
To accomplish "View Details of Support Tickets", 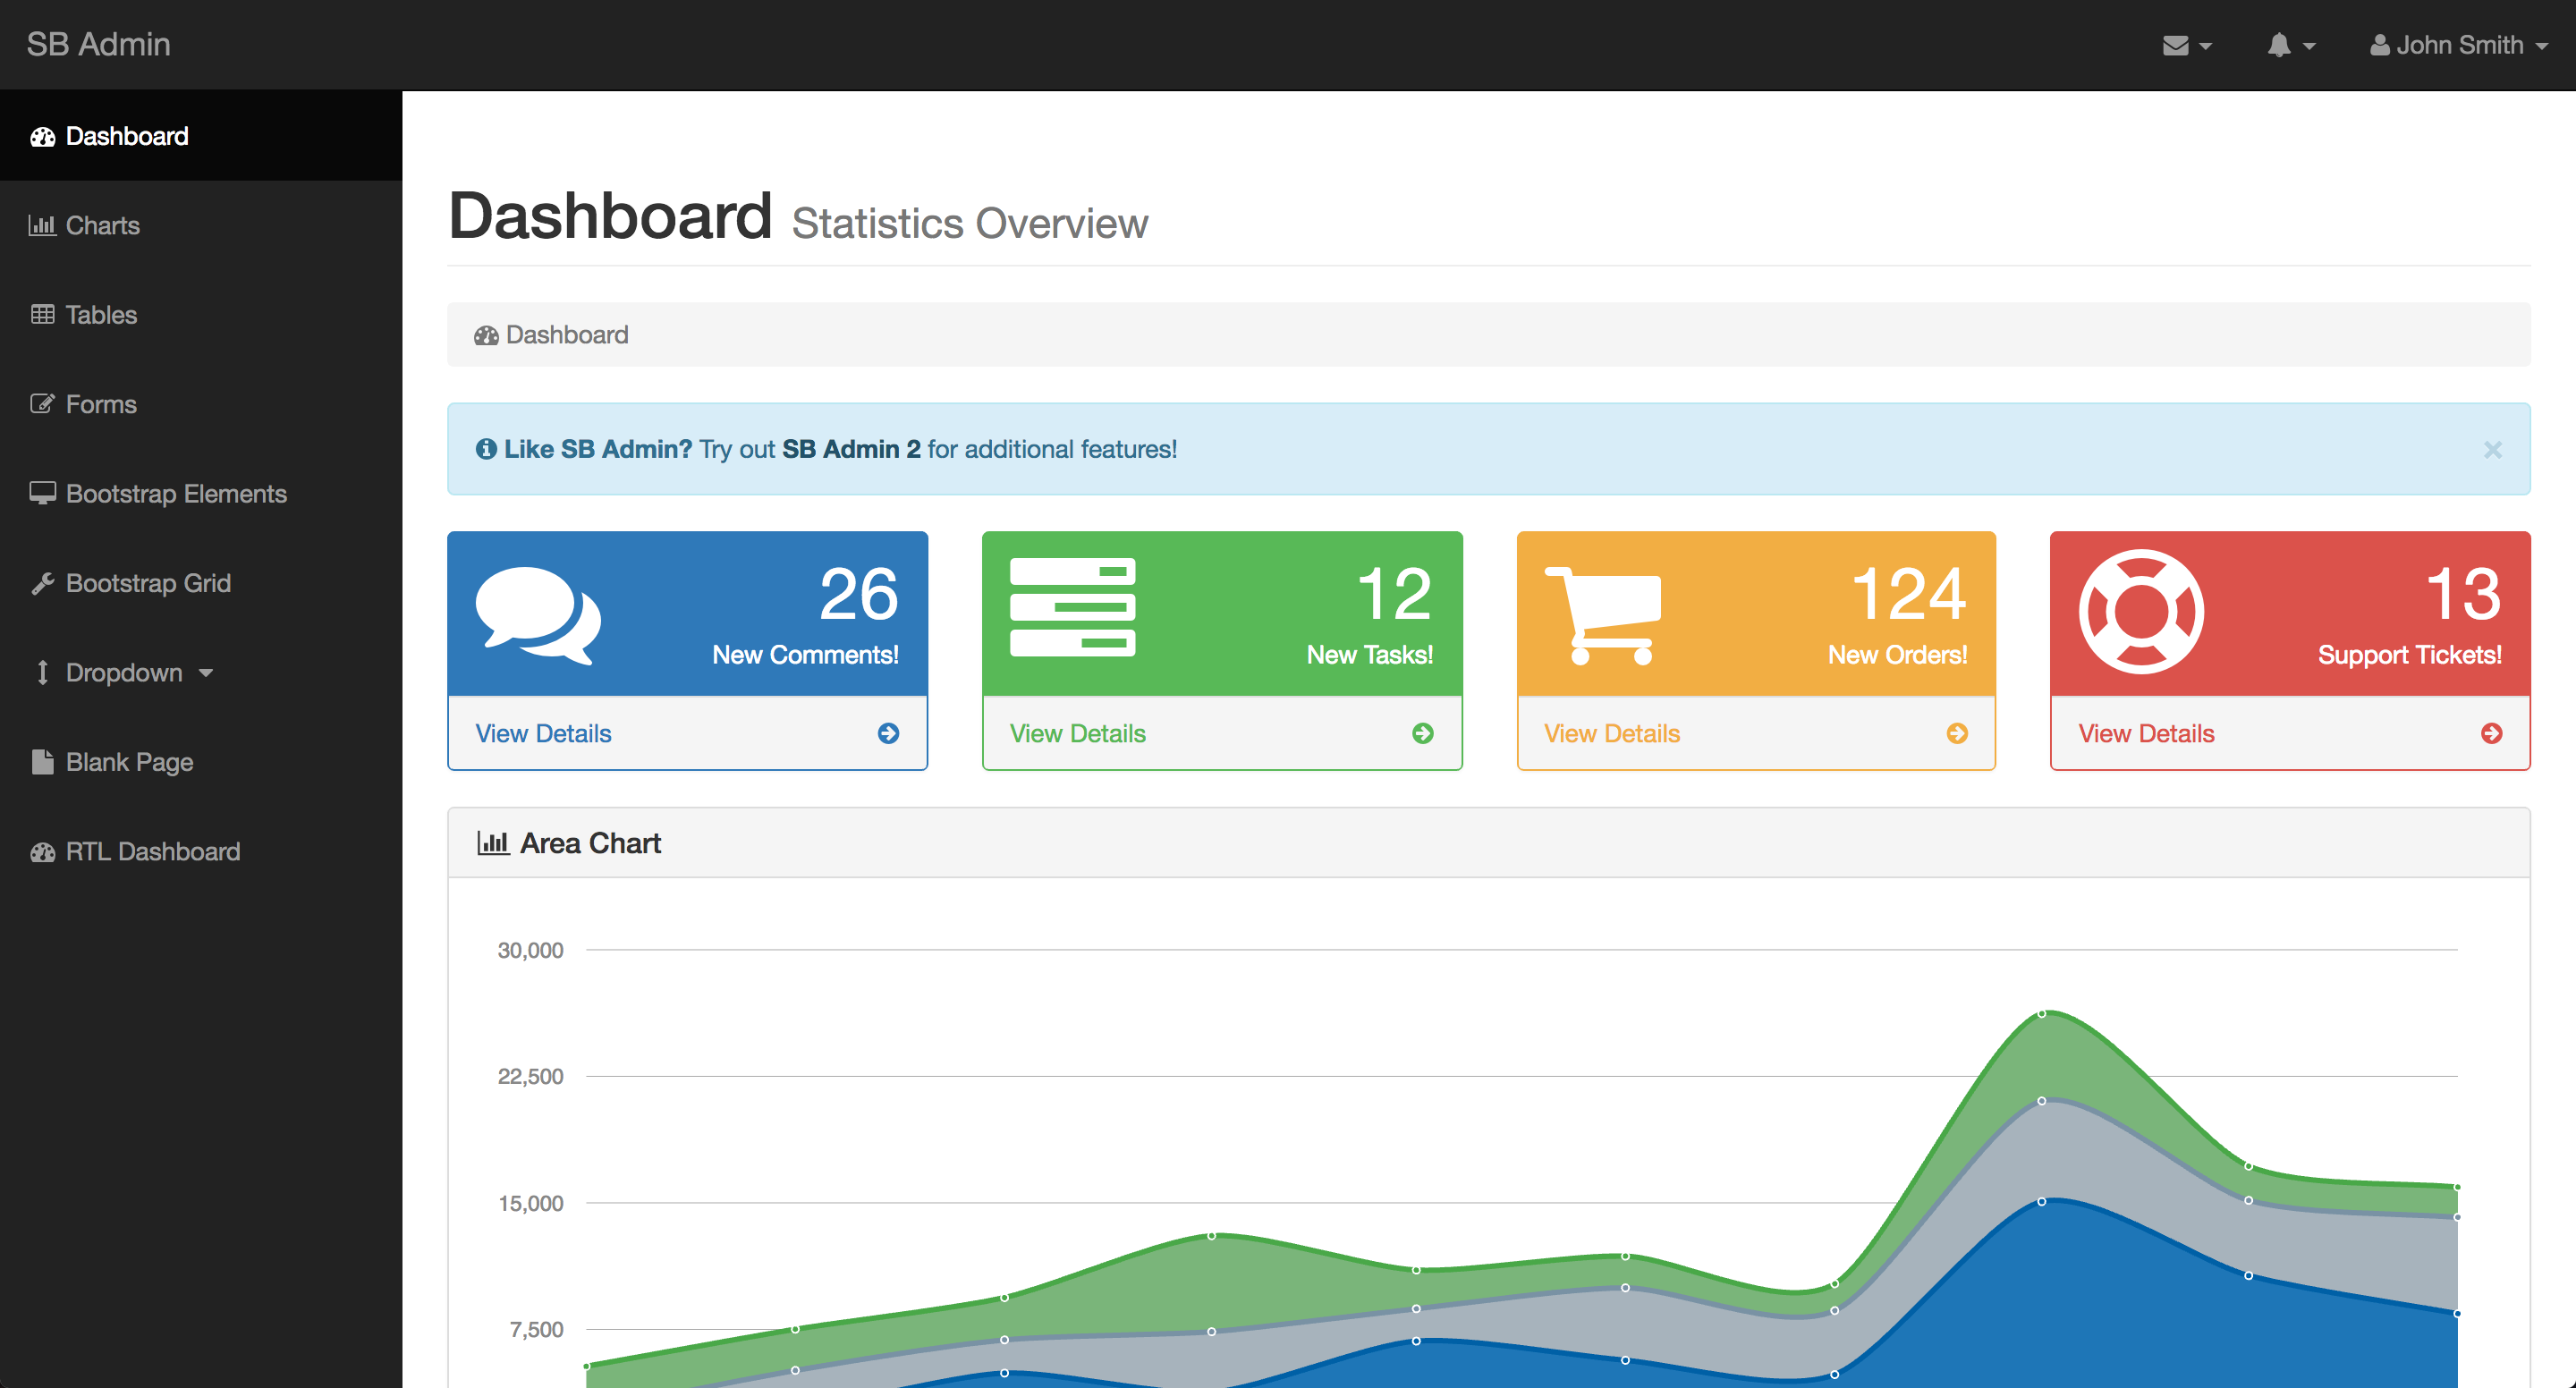I will [x=2290, y=733].
